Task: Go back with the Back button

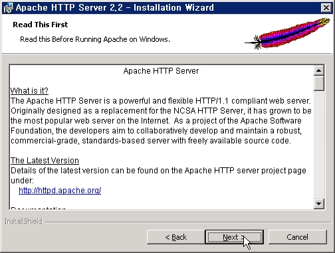Action: [176, 237]
